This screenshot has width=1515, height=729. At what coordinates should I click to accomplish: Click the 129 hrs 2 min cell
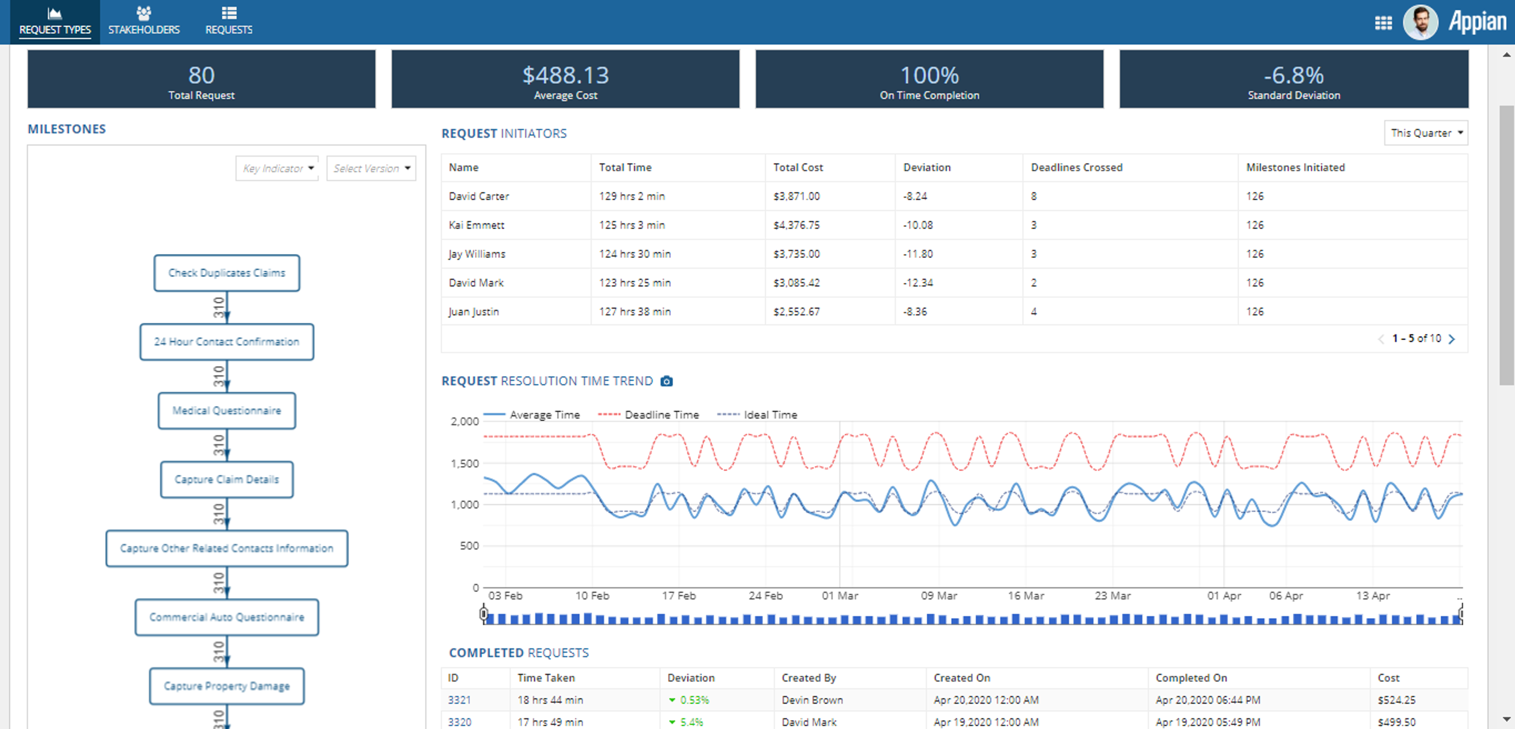click(x=632, y=196)
